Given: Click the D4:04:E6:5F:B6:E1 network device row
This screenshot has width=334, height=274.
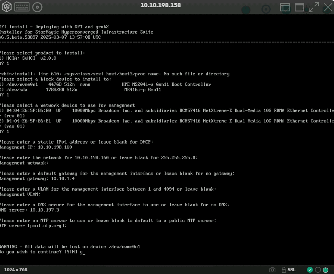Looking at the screenshot, I should tap(167, 123).
